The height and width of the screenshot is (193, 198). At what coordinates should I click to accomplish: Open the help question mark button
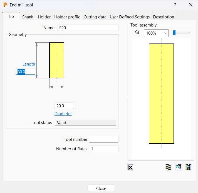(175, 5)
